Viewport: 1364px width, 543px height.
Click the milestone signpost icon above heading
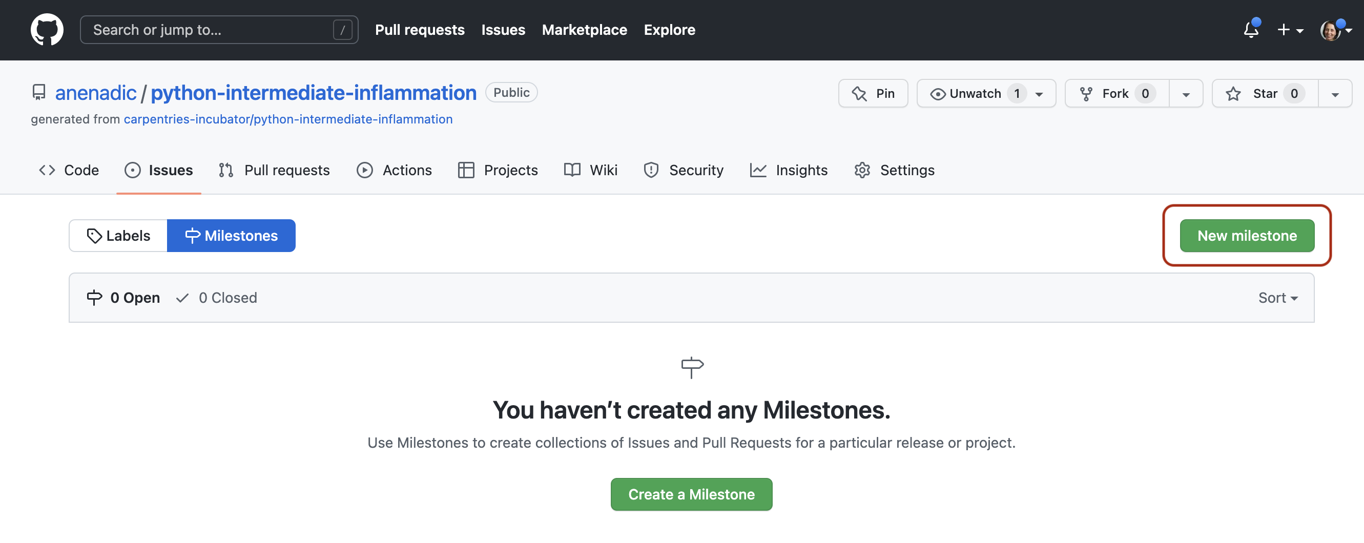pos(692,367)
